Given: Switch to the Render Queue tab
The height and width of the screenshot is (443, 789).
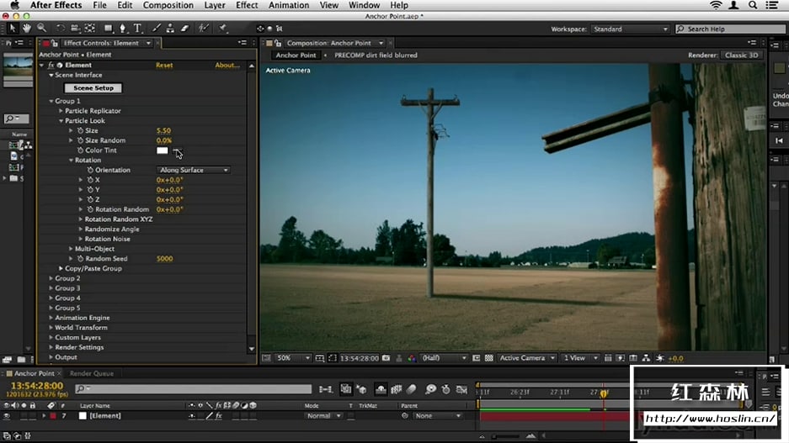Looking at the screenshot, I should tap(92, 373).
